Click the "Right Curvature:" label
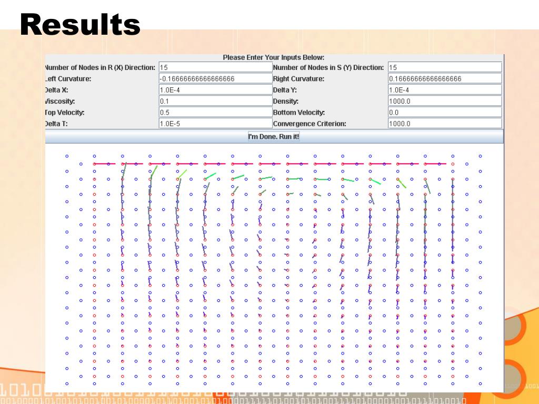The image size is (539, 404). [x=298, y=79]
